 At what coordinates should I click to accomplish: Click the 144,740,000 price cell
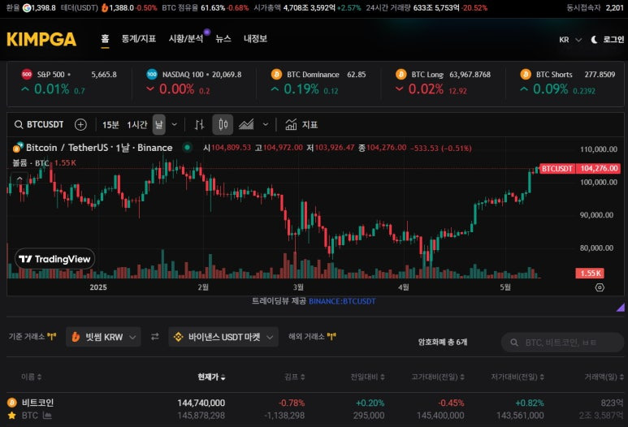pyautogui.click(x=201, y=403)
